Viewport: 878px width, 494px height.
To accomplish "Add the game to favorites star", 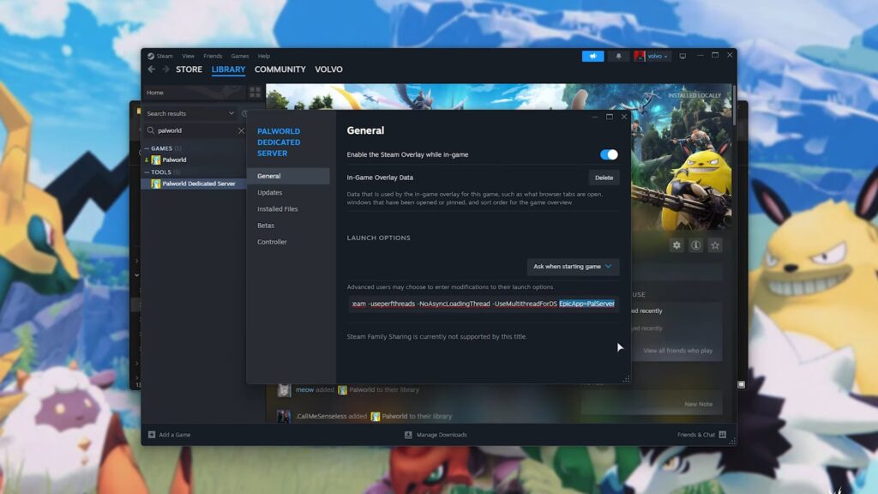I will tap(715, 245).
